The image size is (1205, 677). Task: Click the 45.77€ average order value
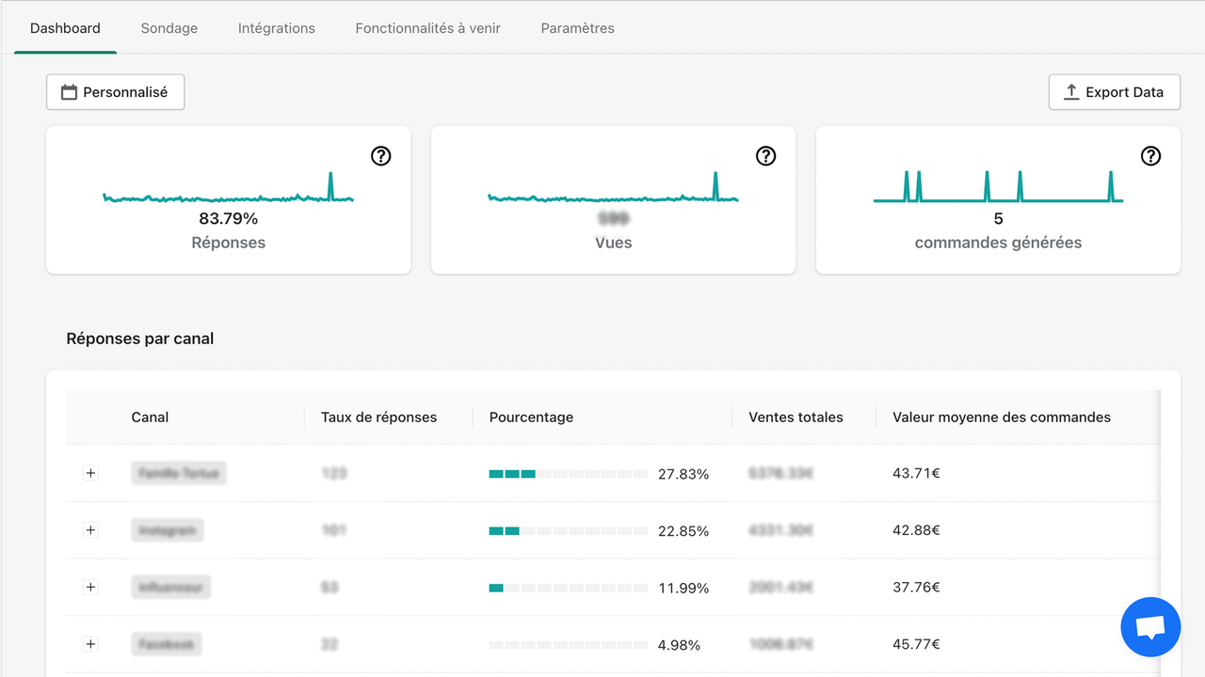(916, 644)
